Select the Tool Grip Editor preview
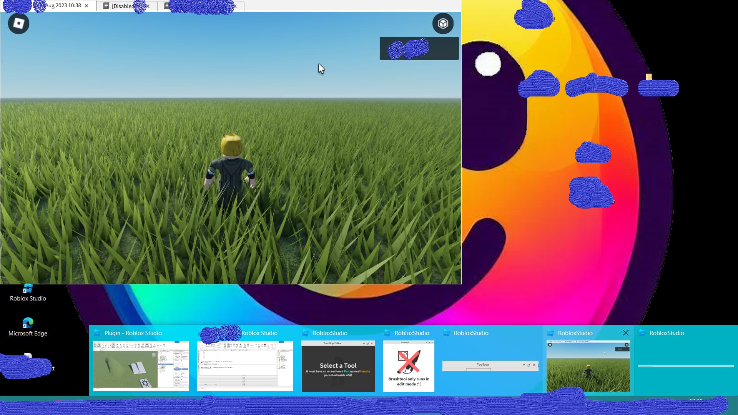 click(x=338, y=365)
